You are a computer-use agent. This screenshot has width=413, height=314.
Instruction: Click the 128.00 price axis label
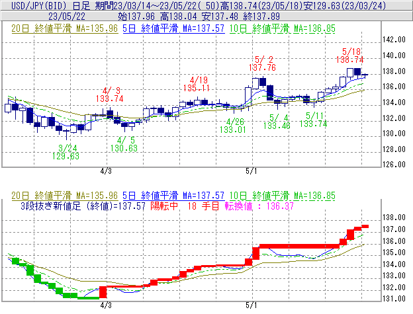394,149
